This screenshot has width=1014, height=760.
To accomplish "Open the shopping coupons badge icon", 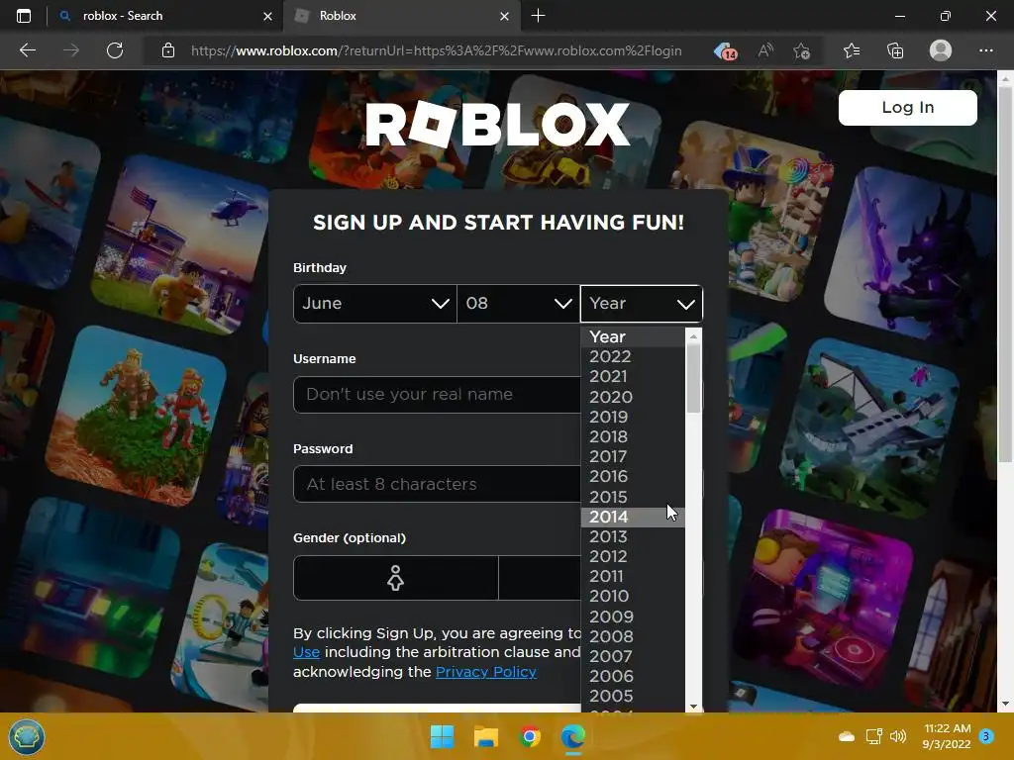I will (x=726, y=51).
